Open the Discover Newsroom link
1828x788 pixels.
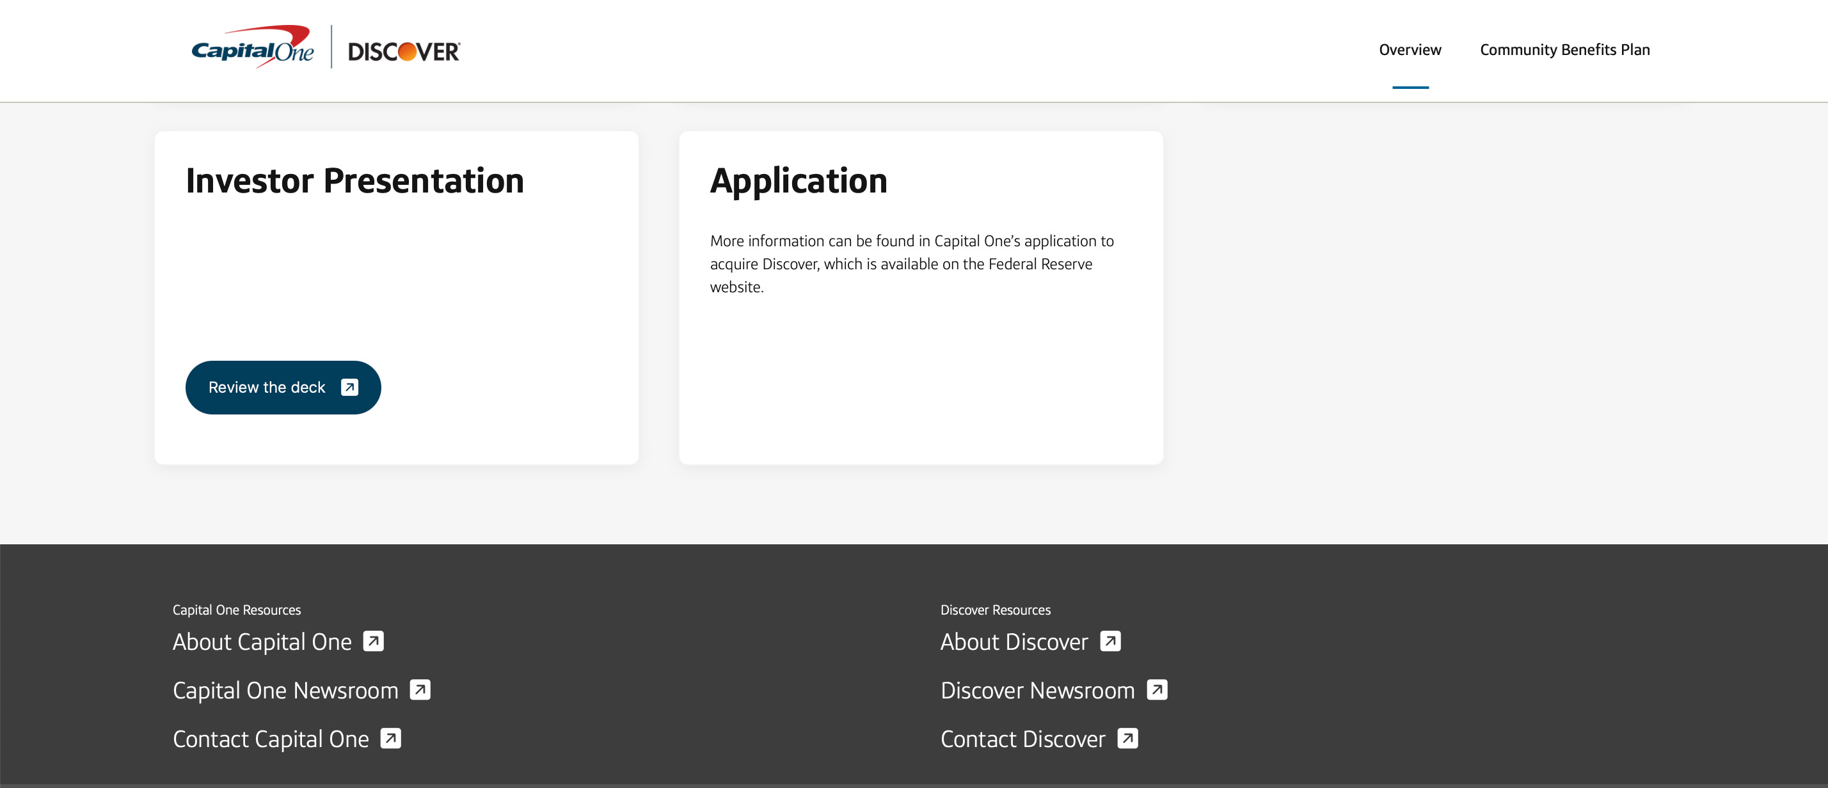[x=1037, y=689]
